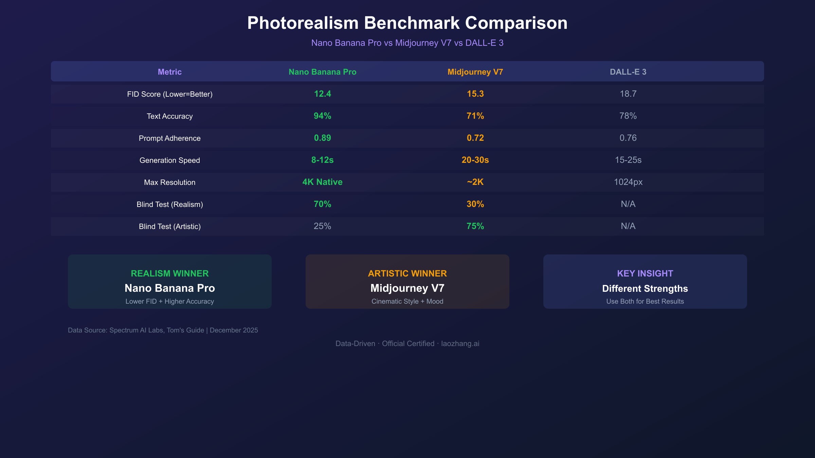This screenshot has height=458, width=815.
Task: Click Midjourney's 75% artistic test value
Action: coord(475,226)
